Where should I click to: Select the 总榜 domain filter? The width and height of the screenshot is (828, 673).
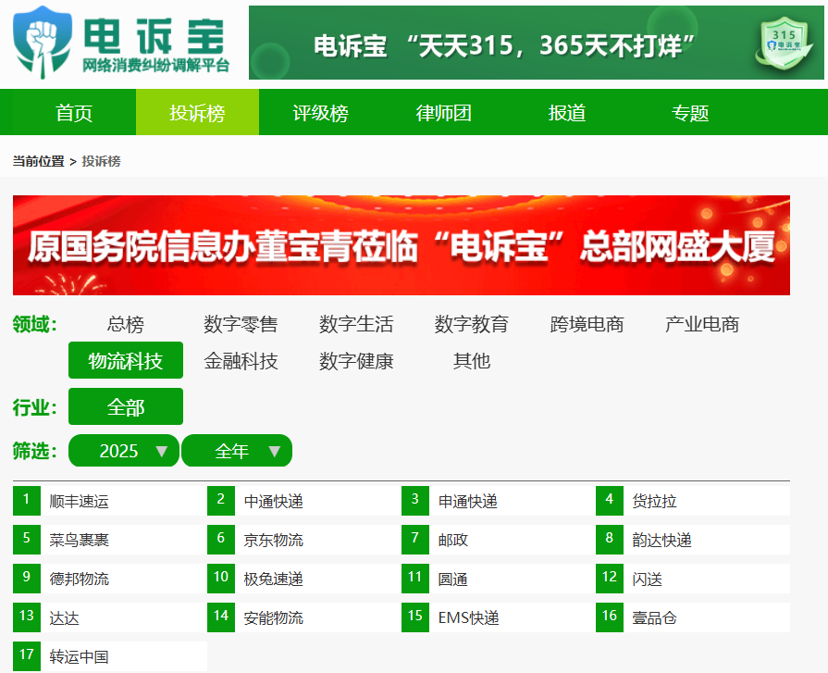[125, 324]
